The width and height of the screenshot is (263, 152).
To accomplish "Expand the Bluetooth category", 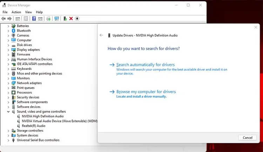I will [8, 31].
